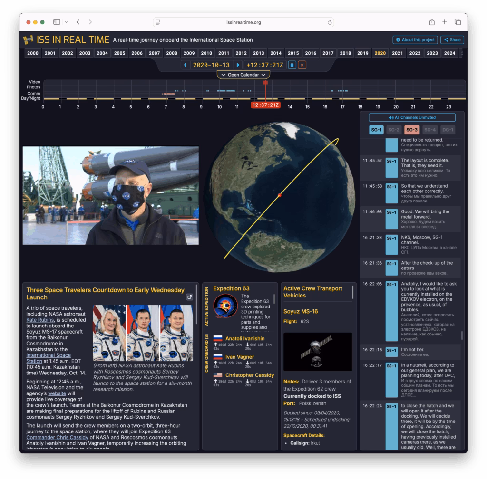Follow the Commander Chris Cassidy link
The height and width of the screenshot is (479, 487).
[x=57, y=437]
